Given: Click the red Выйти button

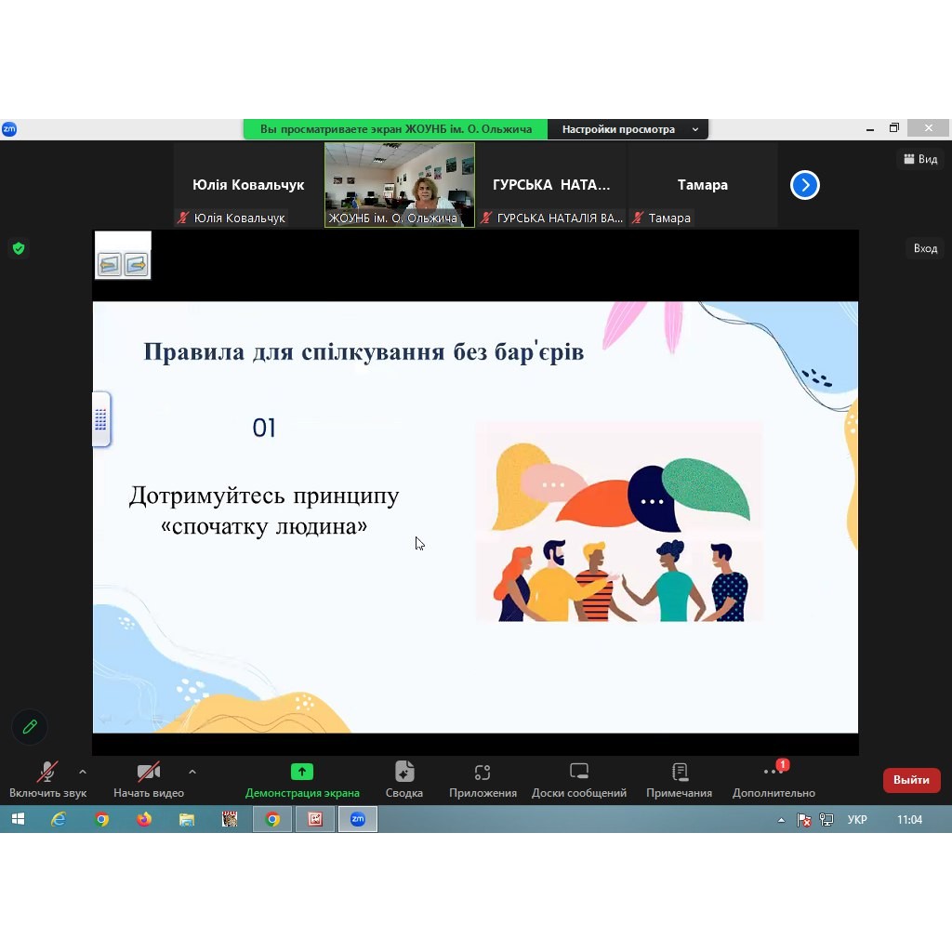Looking at the screenshot, I should pos(911,780).
